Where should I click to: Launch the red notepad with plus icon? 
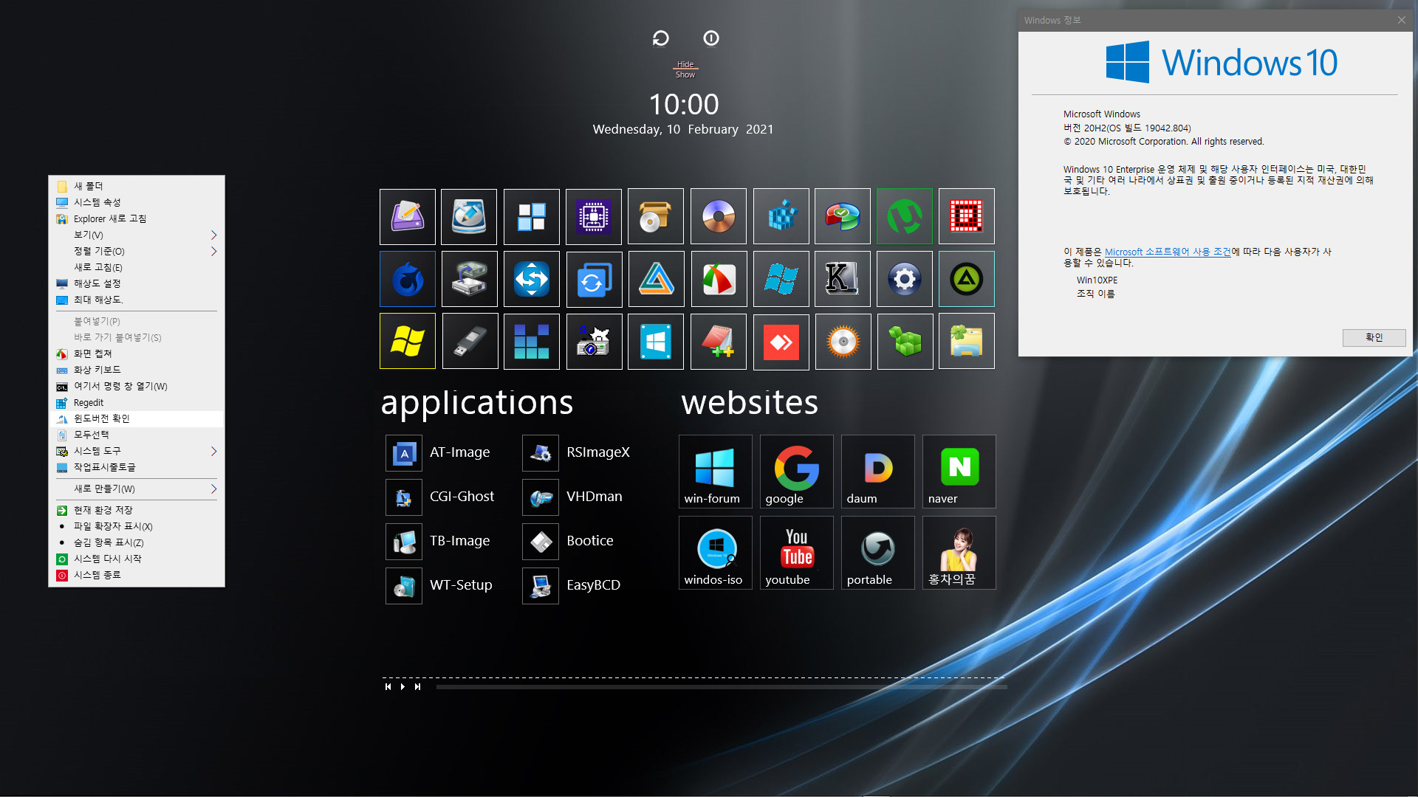tap(719, 341)
